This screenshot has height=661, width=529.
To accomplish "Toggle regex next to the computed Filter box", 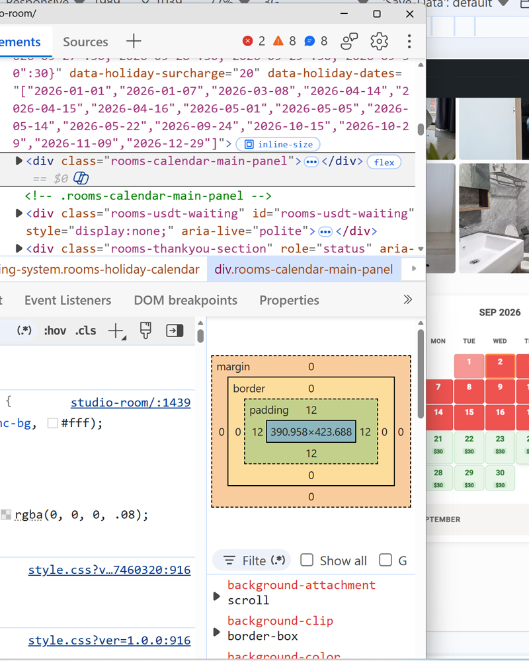I will click(x=278, y=561).
